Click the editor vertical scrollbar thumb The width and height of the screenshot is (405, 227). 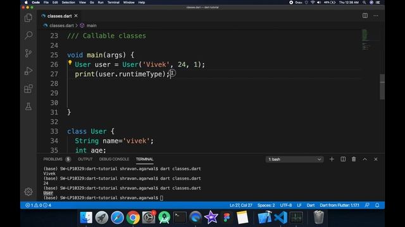(382, 86)
